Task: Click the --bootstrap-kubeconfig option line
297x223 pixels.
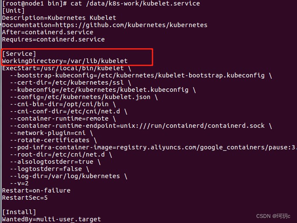Action: coord(141,75)
